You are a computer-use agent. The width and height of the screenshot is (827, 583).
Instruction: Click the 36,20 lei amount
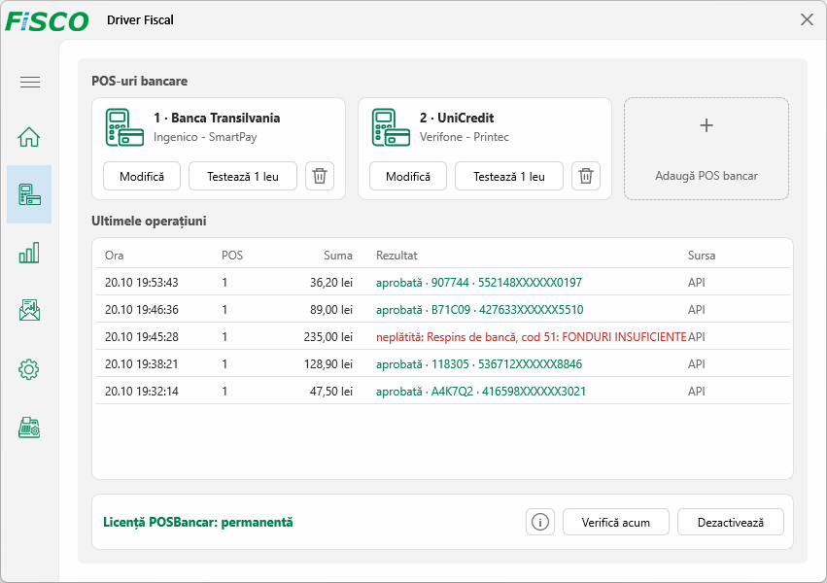click(x=331, y=283)
